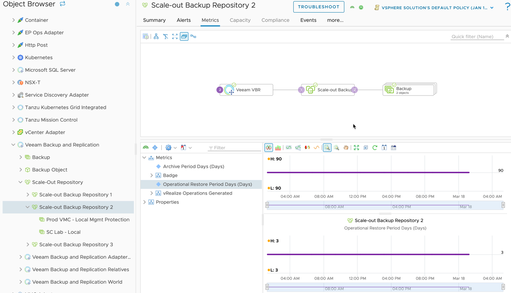Select Prod VMC - Local Mgmt Protection

(x=88, y=220)
